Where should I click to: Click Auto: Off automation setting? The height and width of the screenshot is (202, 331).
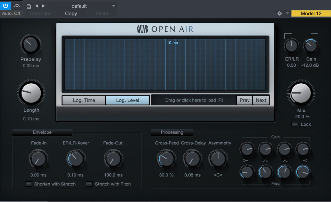[11, 13]
